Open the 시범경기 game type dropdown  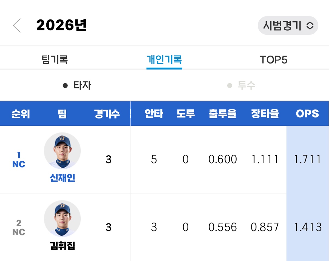(288, 26)
